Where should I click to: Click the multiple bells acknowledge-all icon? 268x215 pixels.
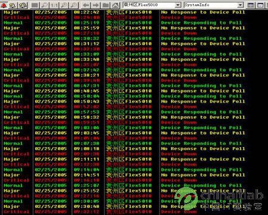(23, 5)
